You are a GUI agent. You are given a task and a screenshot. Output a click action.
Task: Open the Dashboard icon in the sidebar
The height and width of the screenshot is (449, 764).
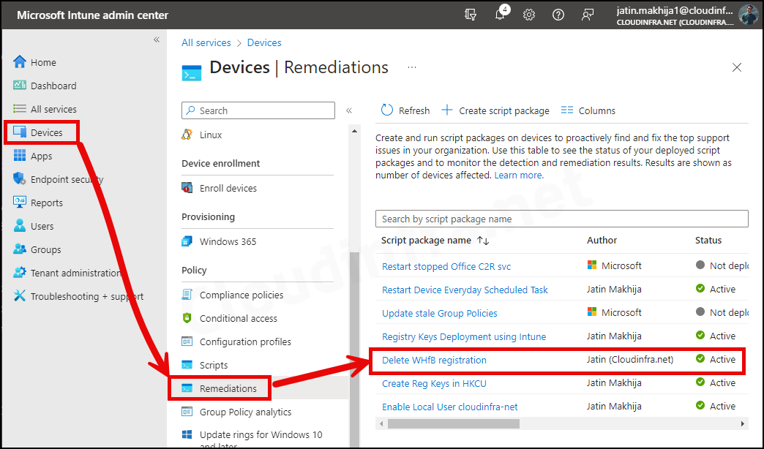(20, 86)
